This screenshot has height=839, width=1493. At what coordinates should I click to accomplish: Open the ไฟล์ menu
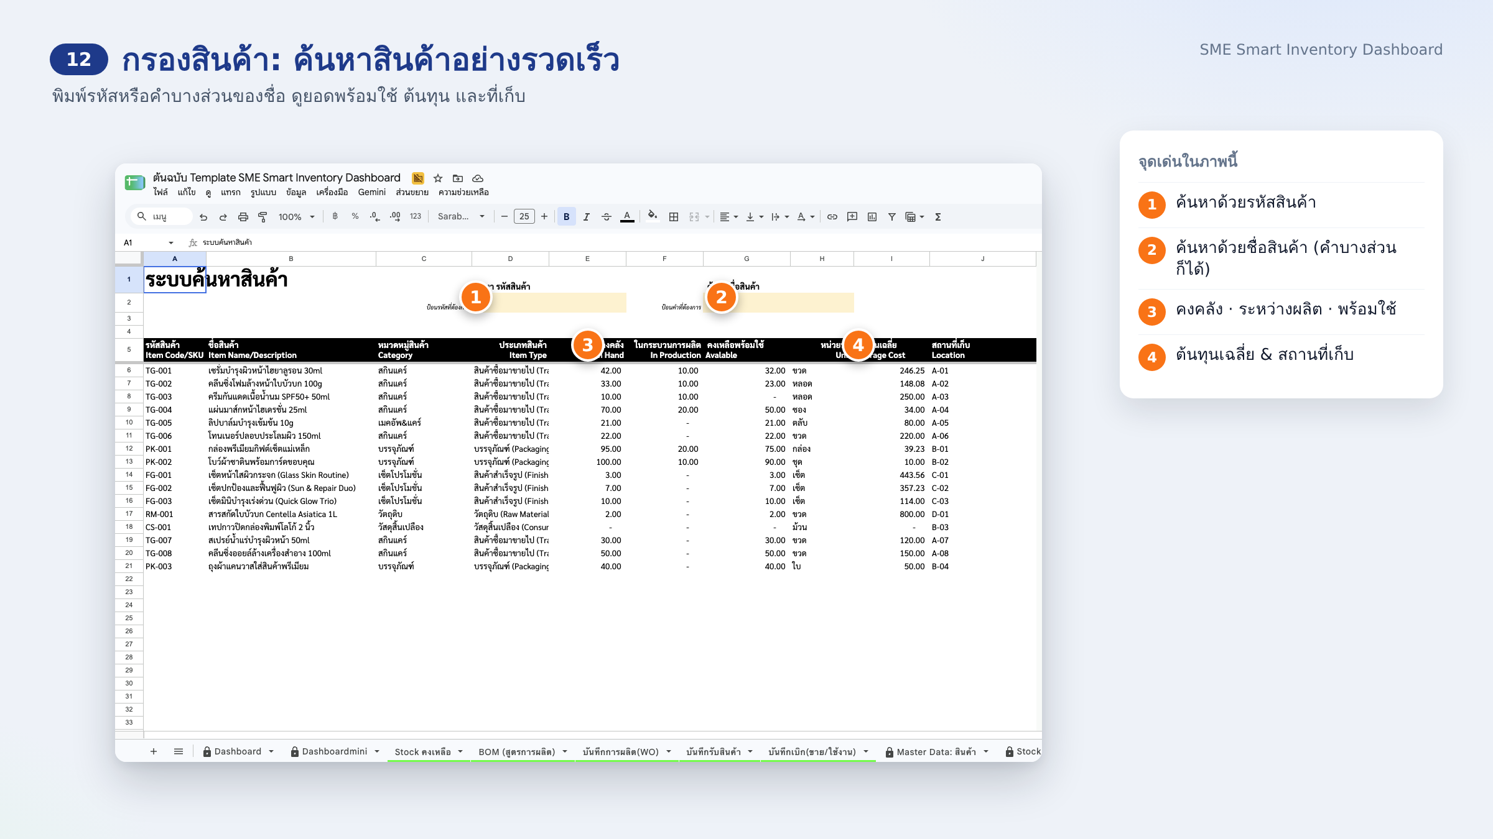160,192
